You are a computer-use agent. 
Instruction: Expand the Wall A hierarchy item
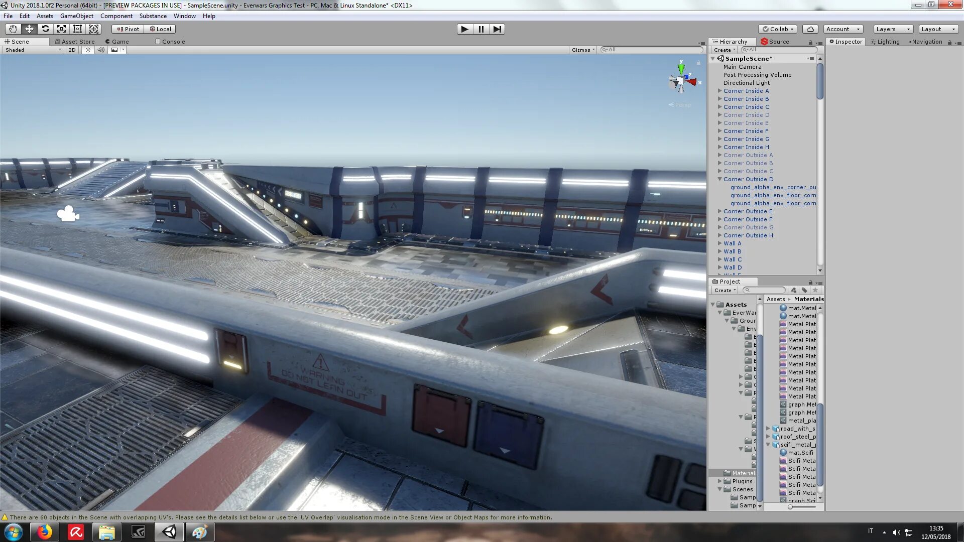[x=719, y=243]
